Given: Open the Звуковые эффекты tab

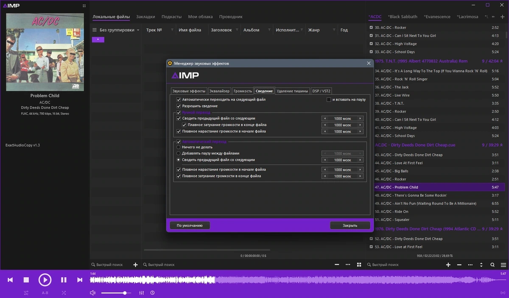Looking at the screenshot, I should coord(189,91).
